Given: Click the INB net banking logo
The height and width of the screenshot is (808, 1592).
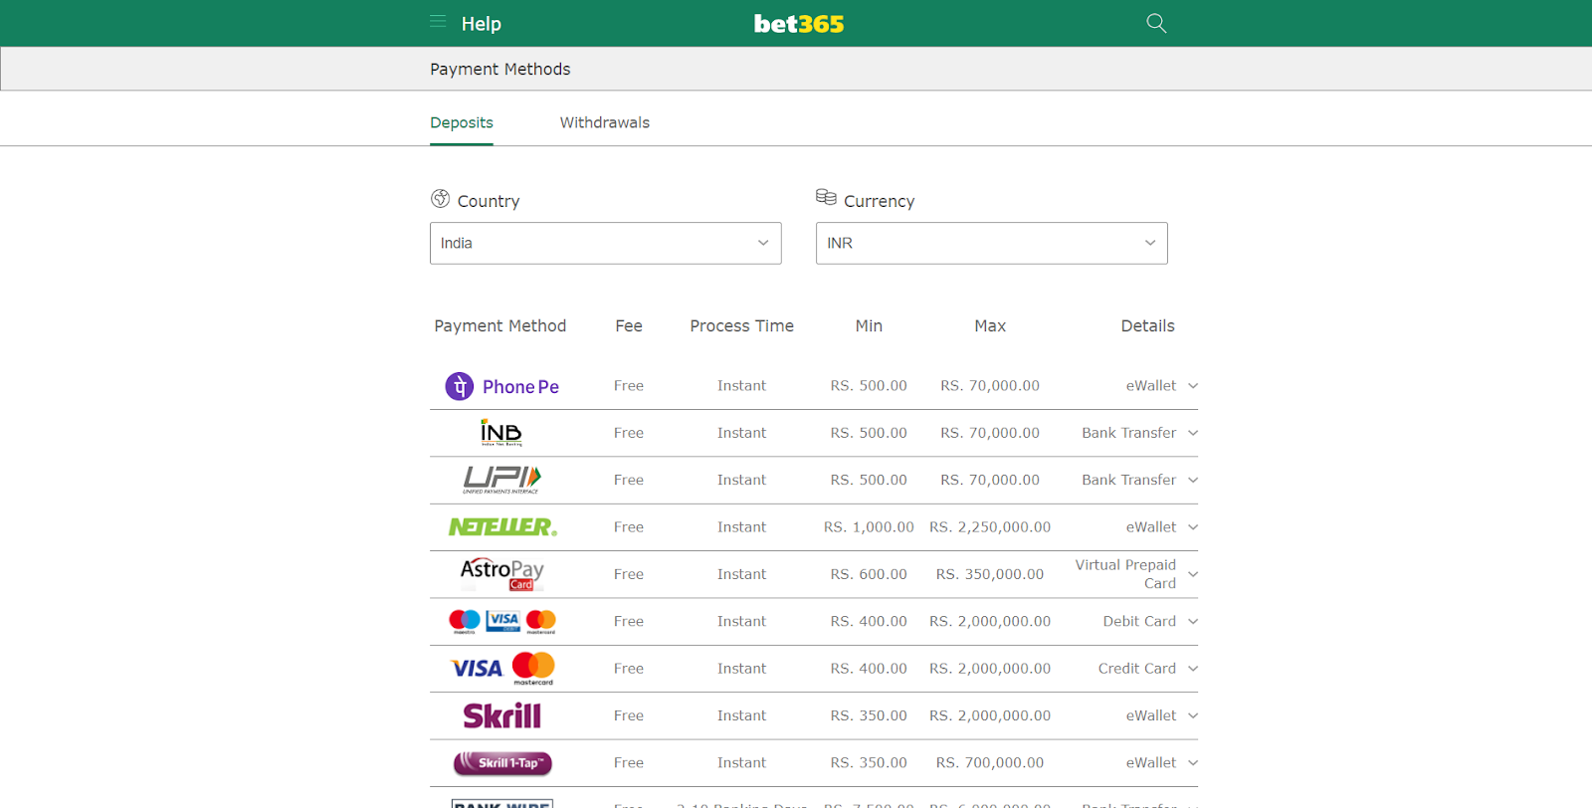Looking at the screenshot, I should (x=501, y=433).
